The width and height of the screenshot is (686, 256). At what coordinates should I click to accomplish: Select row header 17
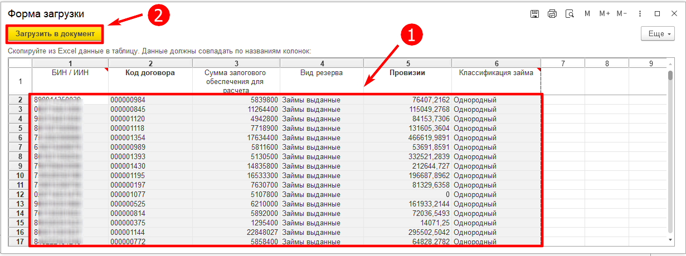click(20, 242)
